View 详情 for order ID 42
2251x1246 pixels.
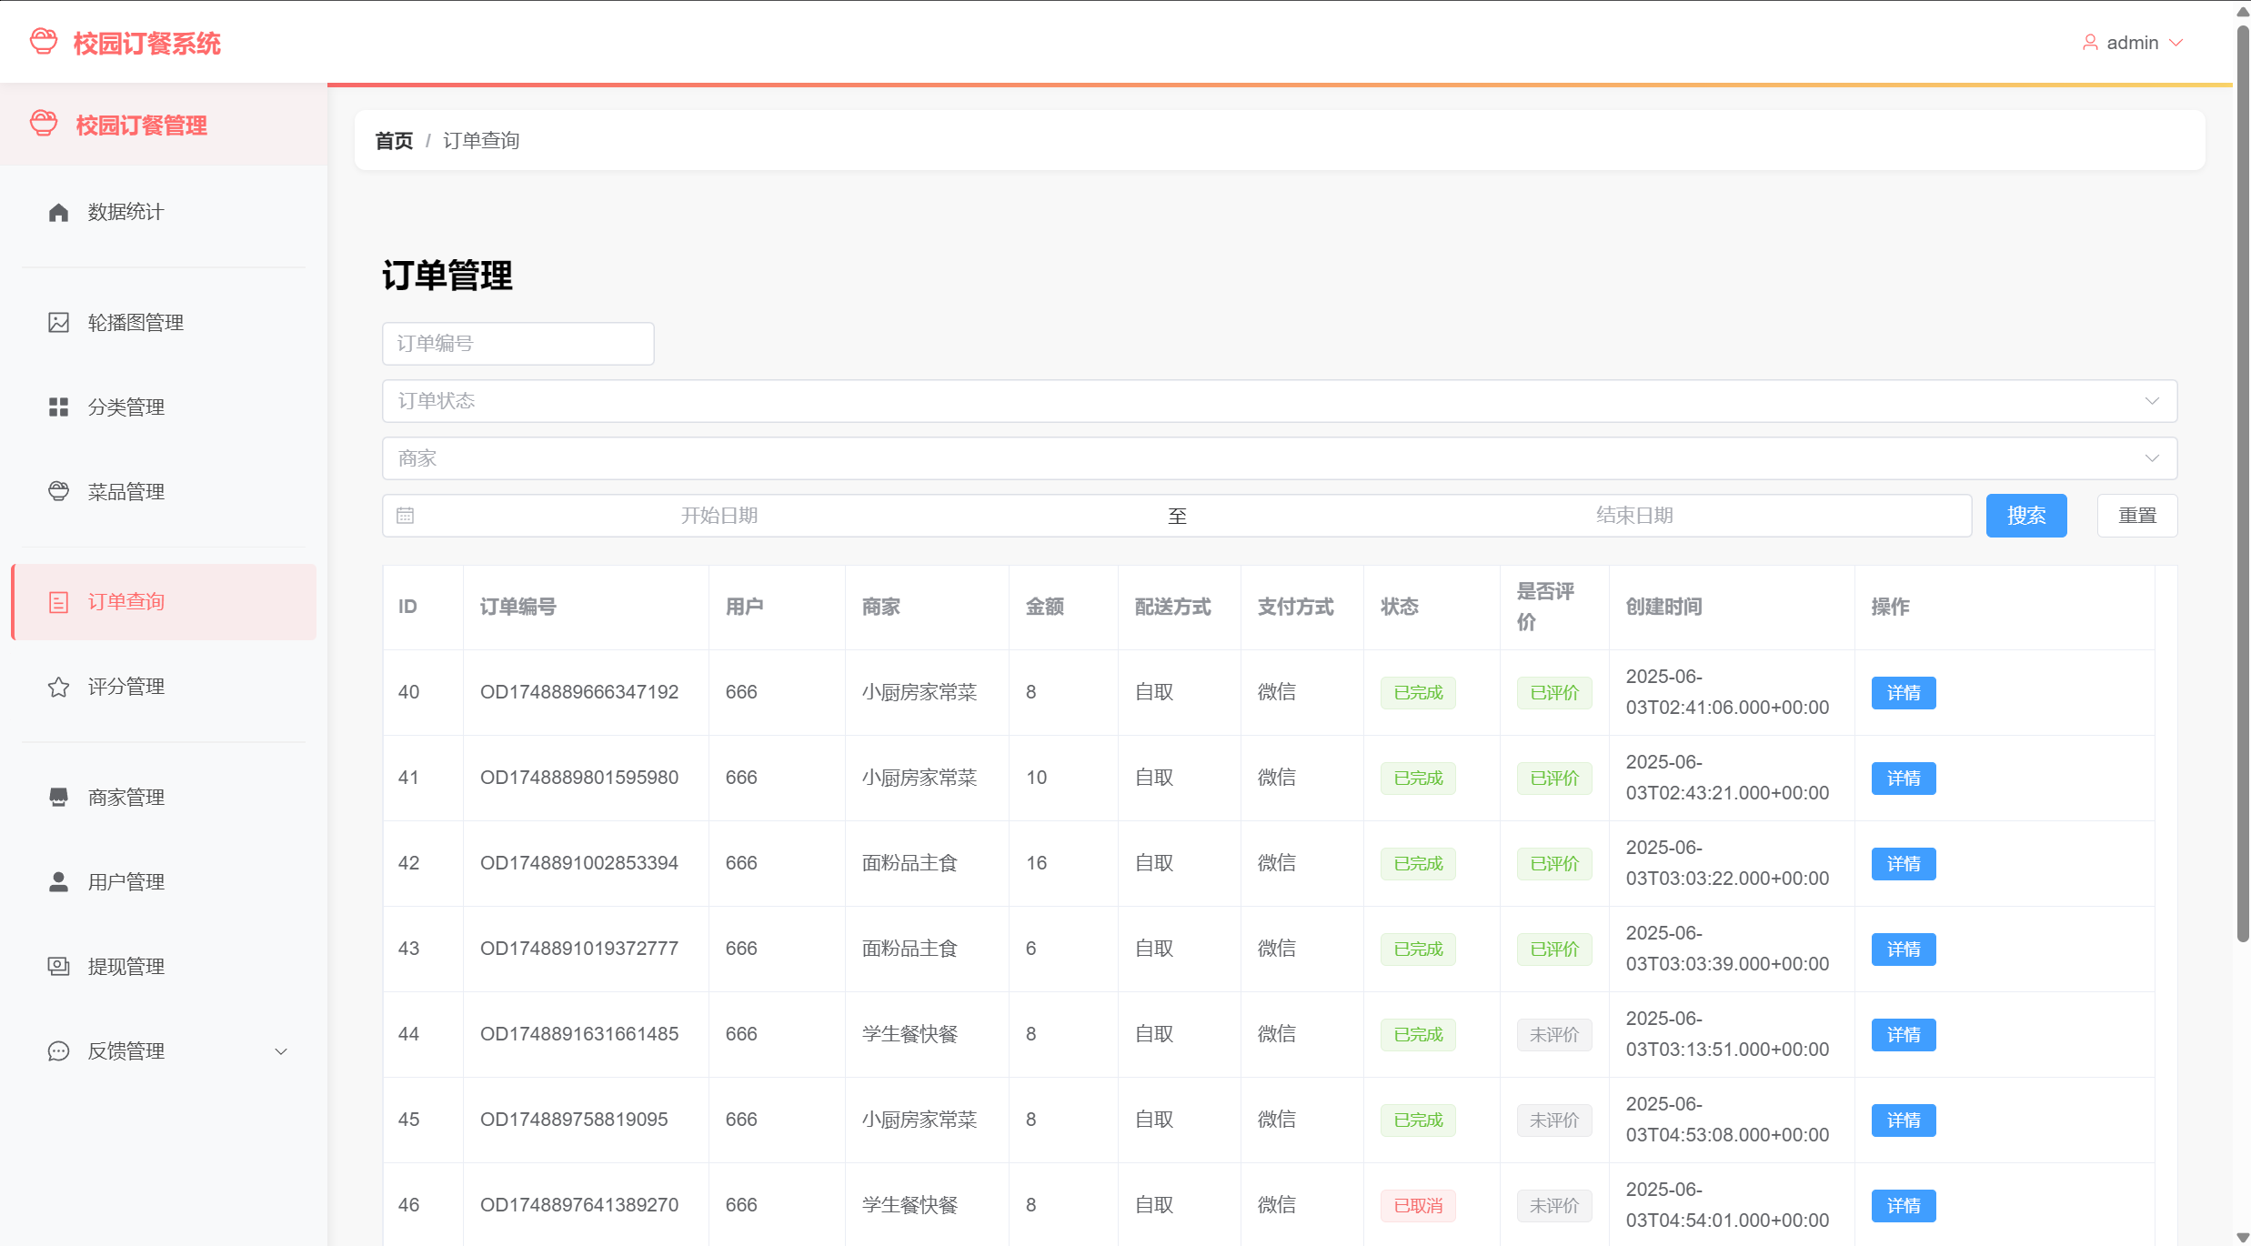1903,864
